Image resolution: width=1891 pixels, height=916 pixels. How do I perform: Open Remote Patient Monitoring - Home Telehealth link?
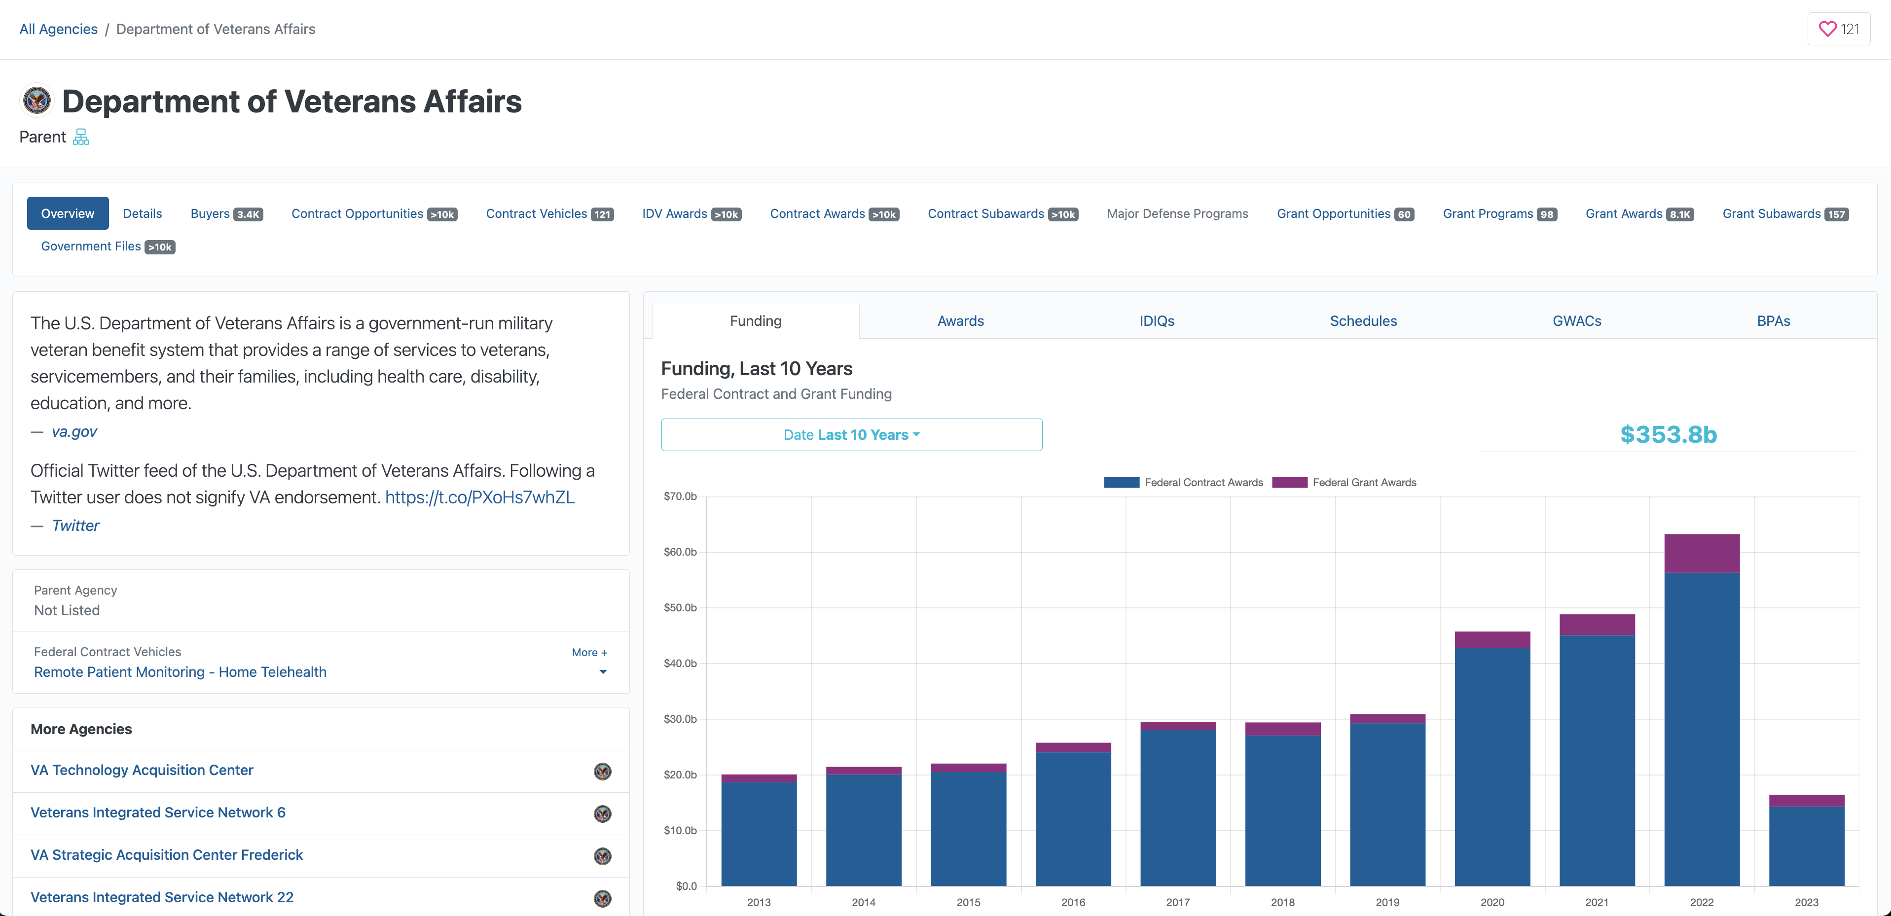(x=180, y=671)
